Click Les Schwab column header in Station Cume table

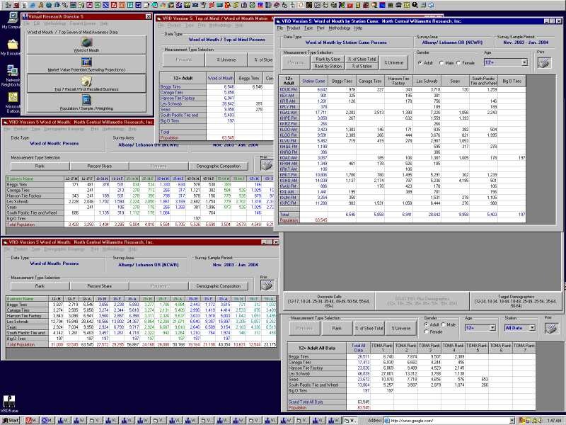[x=427, y=81]
